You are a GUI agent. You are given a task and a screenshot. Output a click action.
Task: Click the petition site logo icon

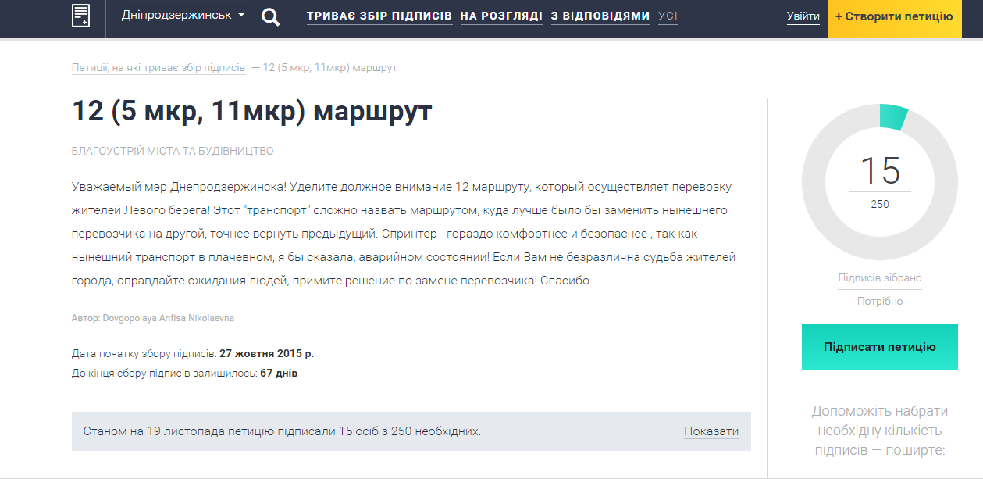80,16
